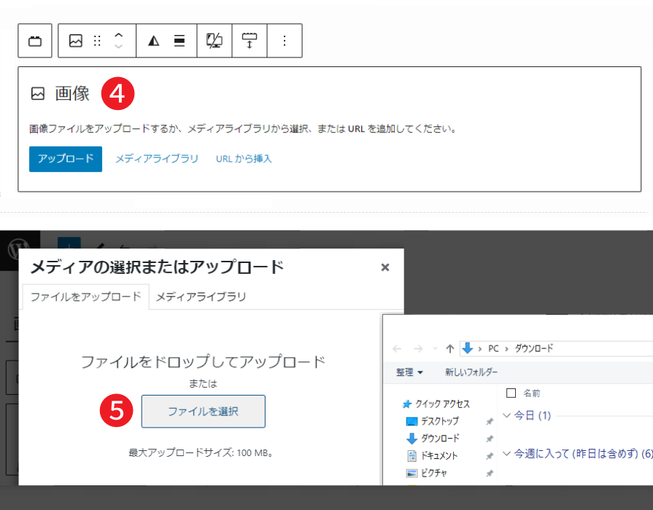Click the block spacing icon in toolbar
Image resolution: width=653 pixels, height=510 pixels.
(x=250, y=41)
